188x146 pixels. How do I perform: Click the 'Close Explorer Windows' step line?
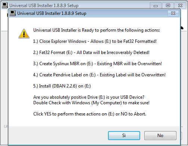[95, 41]
